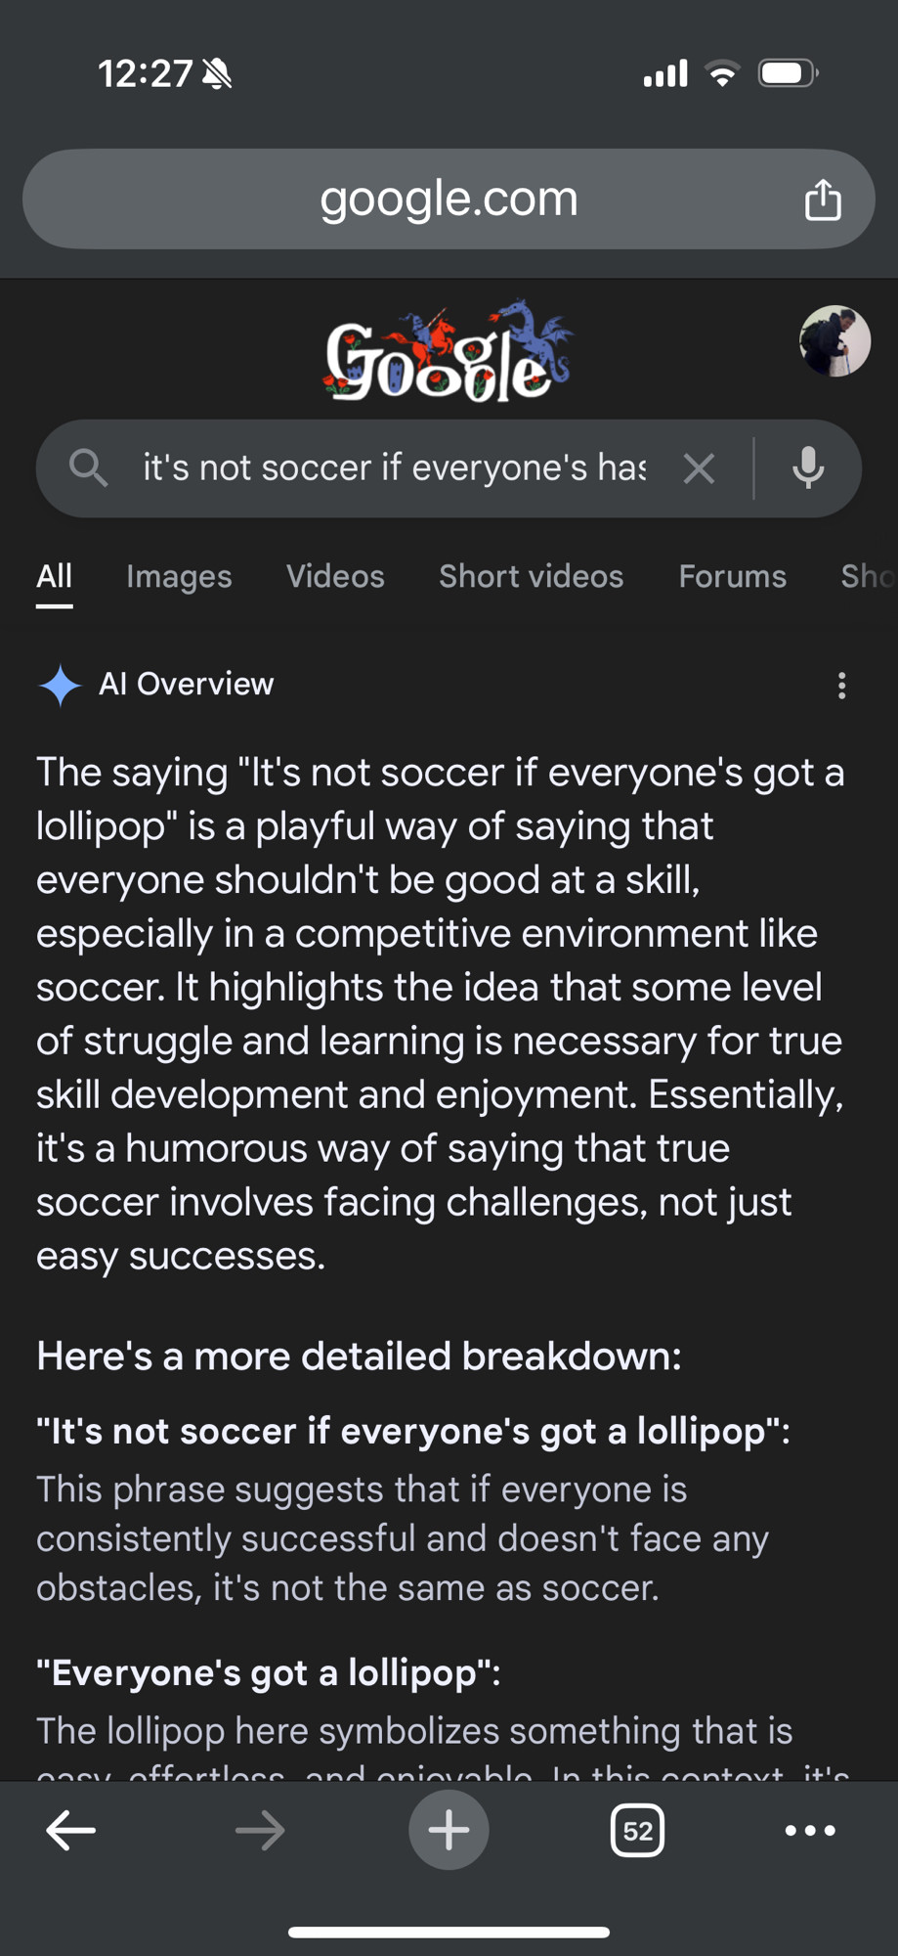
Task: Tap the search query text field
Action: (394, 468)
